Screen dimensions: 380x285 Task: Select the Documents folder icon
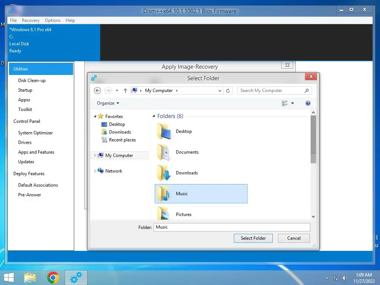click(164, 152)
